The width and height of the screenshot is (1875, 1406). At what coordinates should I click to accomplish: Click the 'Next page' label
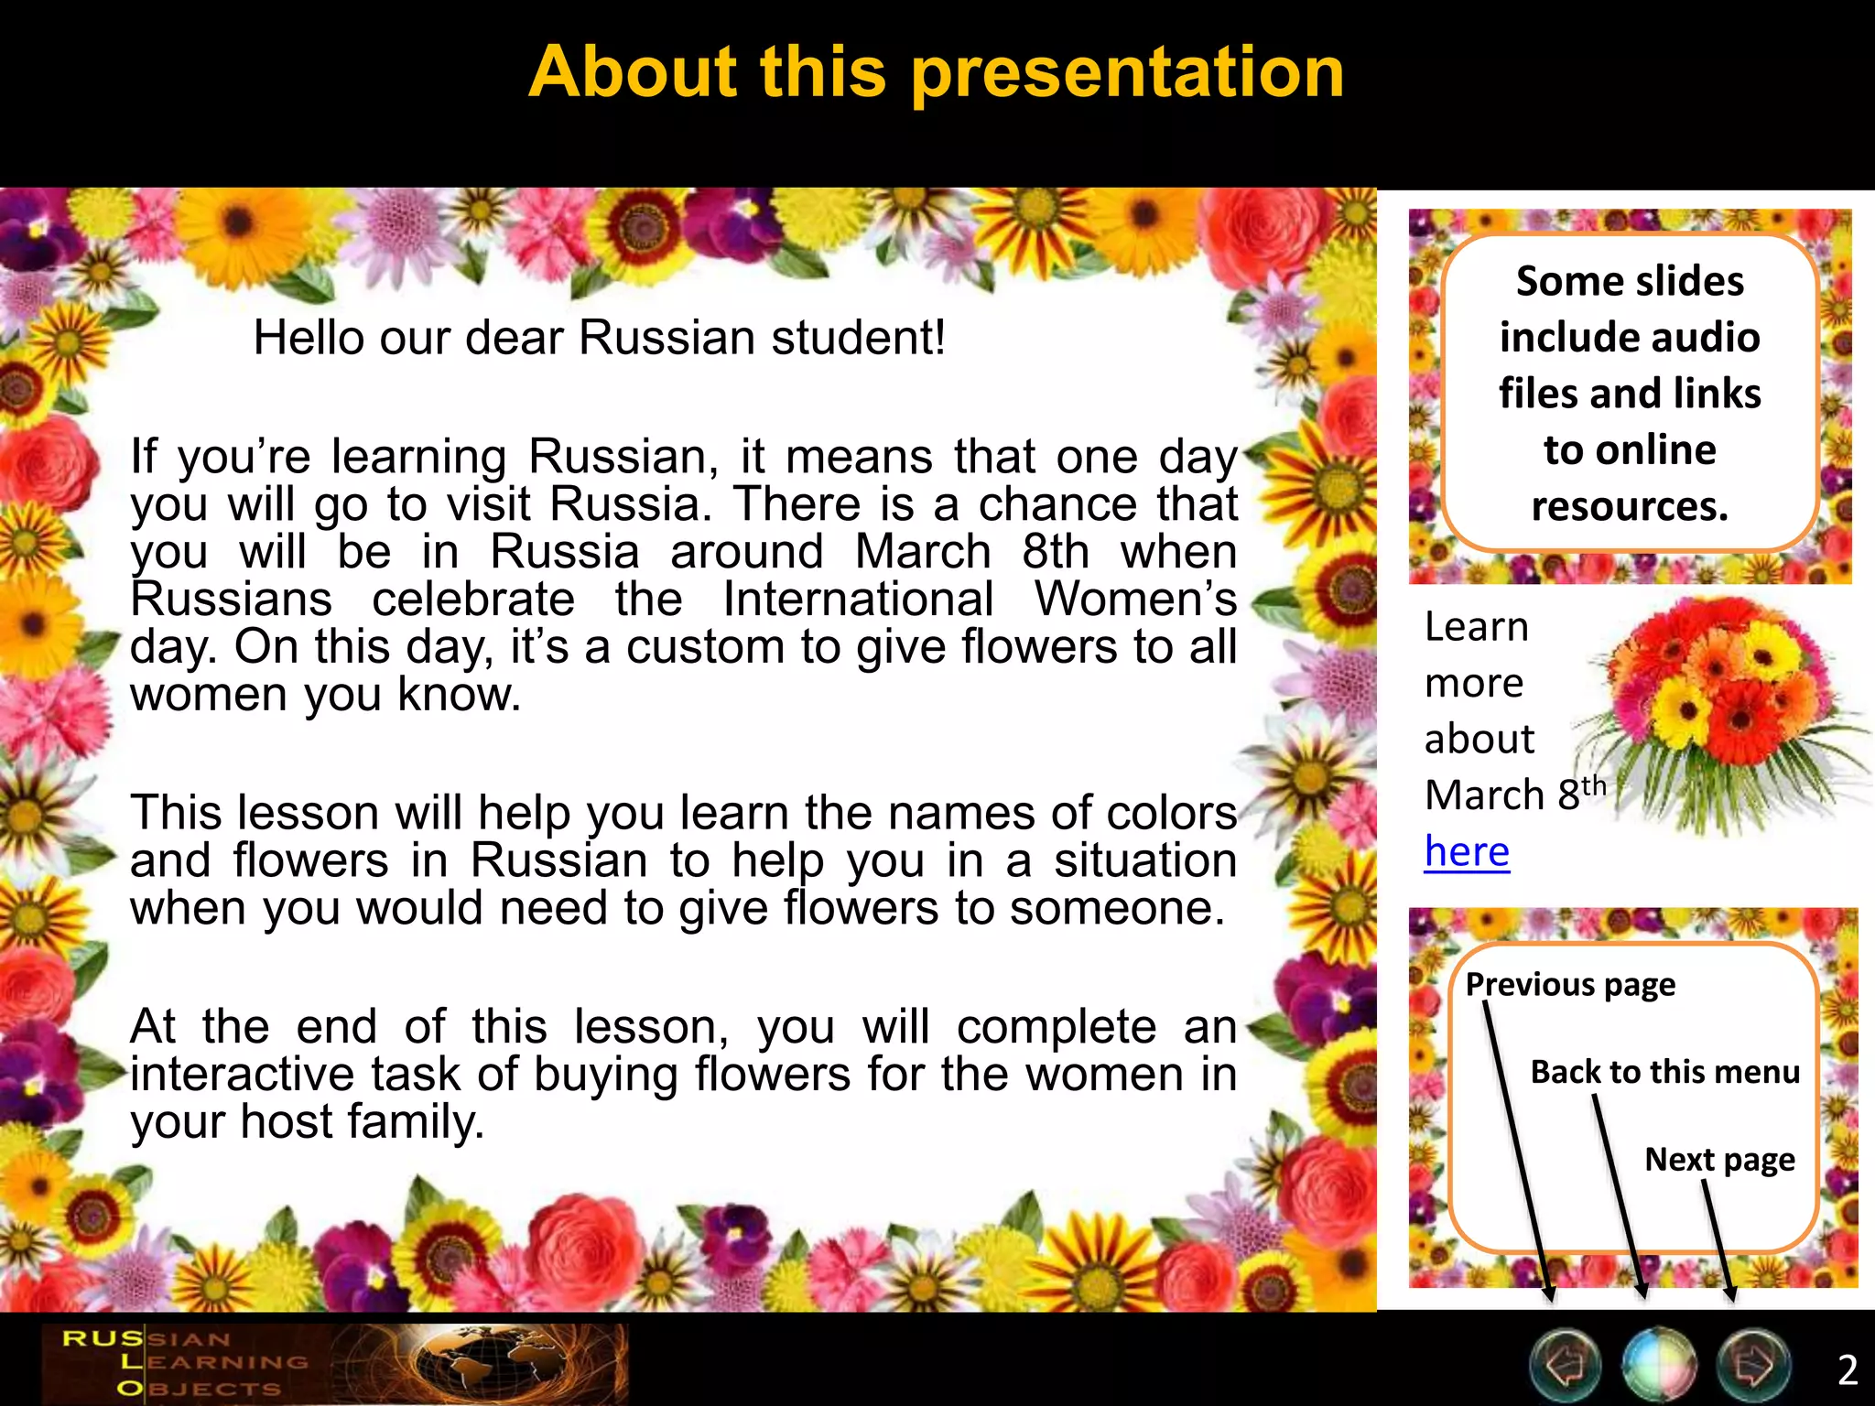[x=1719, y=1160]
